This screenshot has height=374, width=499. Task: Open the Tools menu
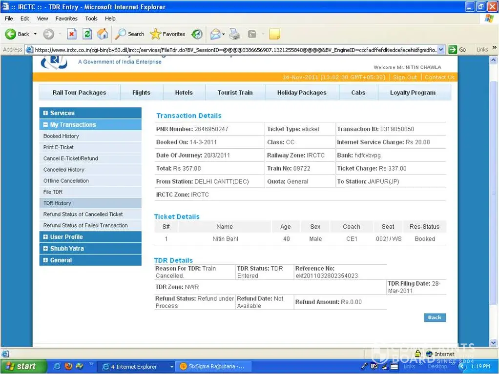coord(91,19)
